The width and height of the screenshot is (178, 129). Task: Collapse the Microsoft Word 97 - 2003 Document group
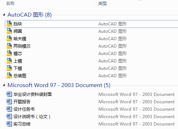4,85
